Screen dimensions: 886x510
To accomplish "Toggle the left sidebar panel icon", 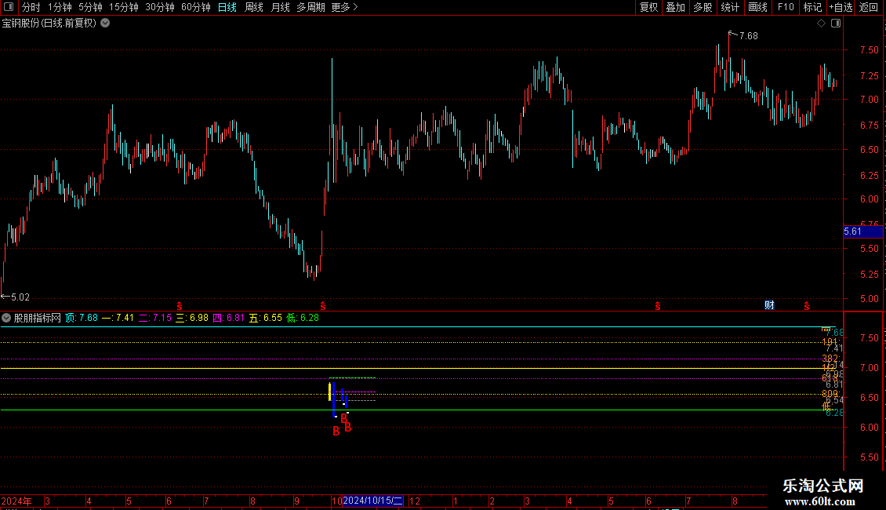I will [7, 7].
